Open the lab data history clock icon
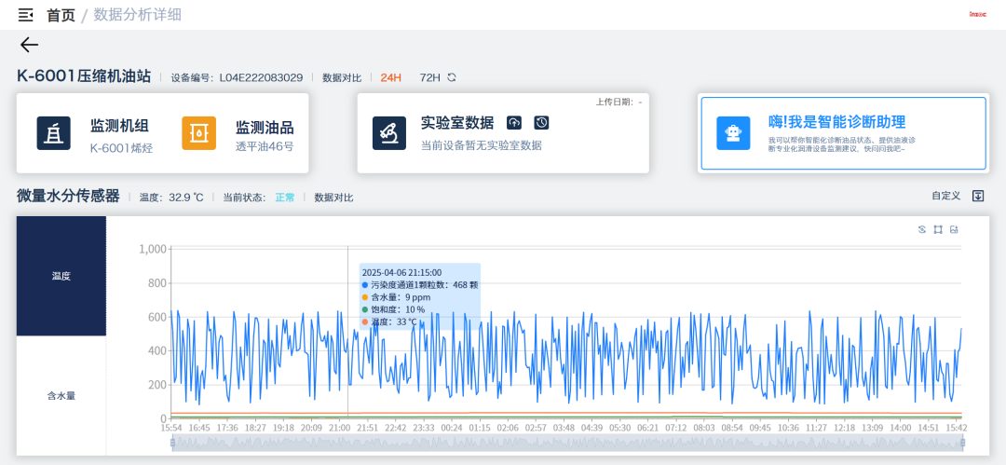 click(x=541, y=123)
